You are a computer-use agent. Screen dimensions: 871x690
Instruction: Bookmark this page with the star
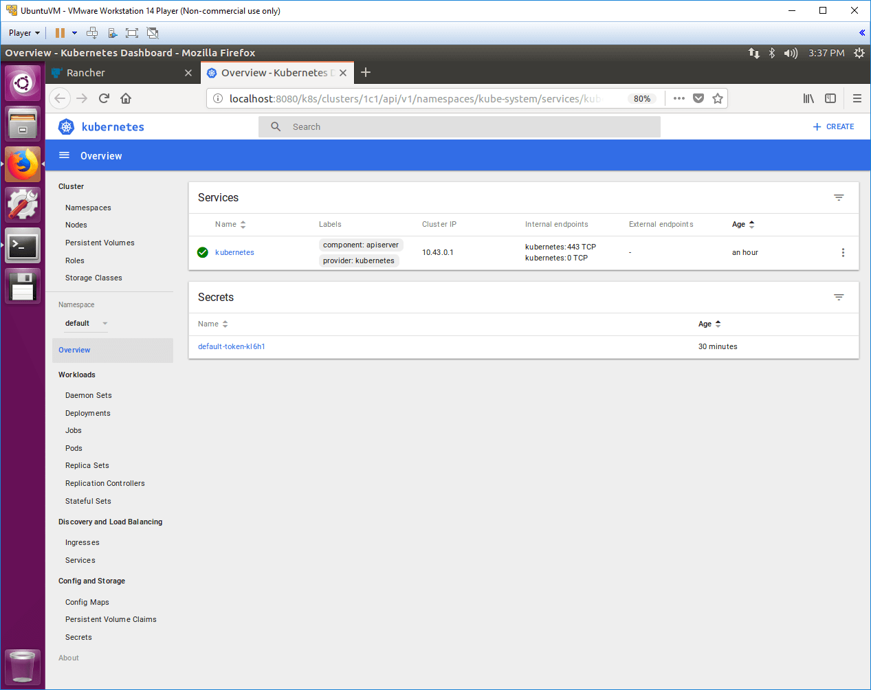click(x=718, y=98)
